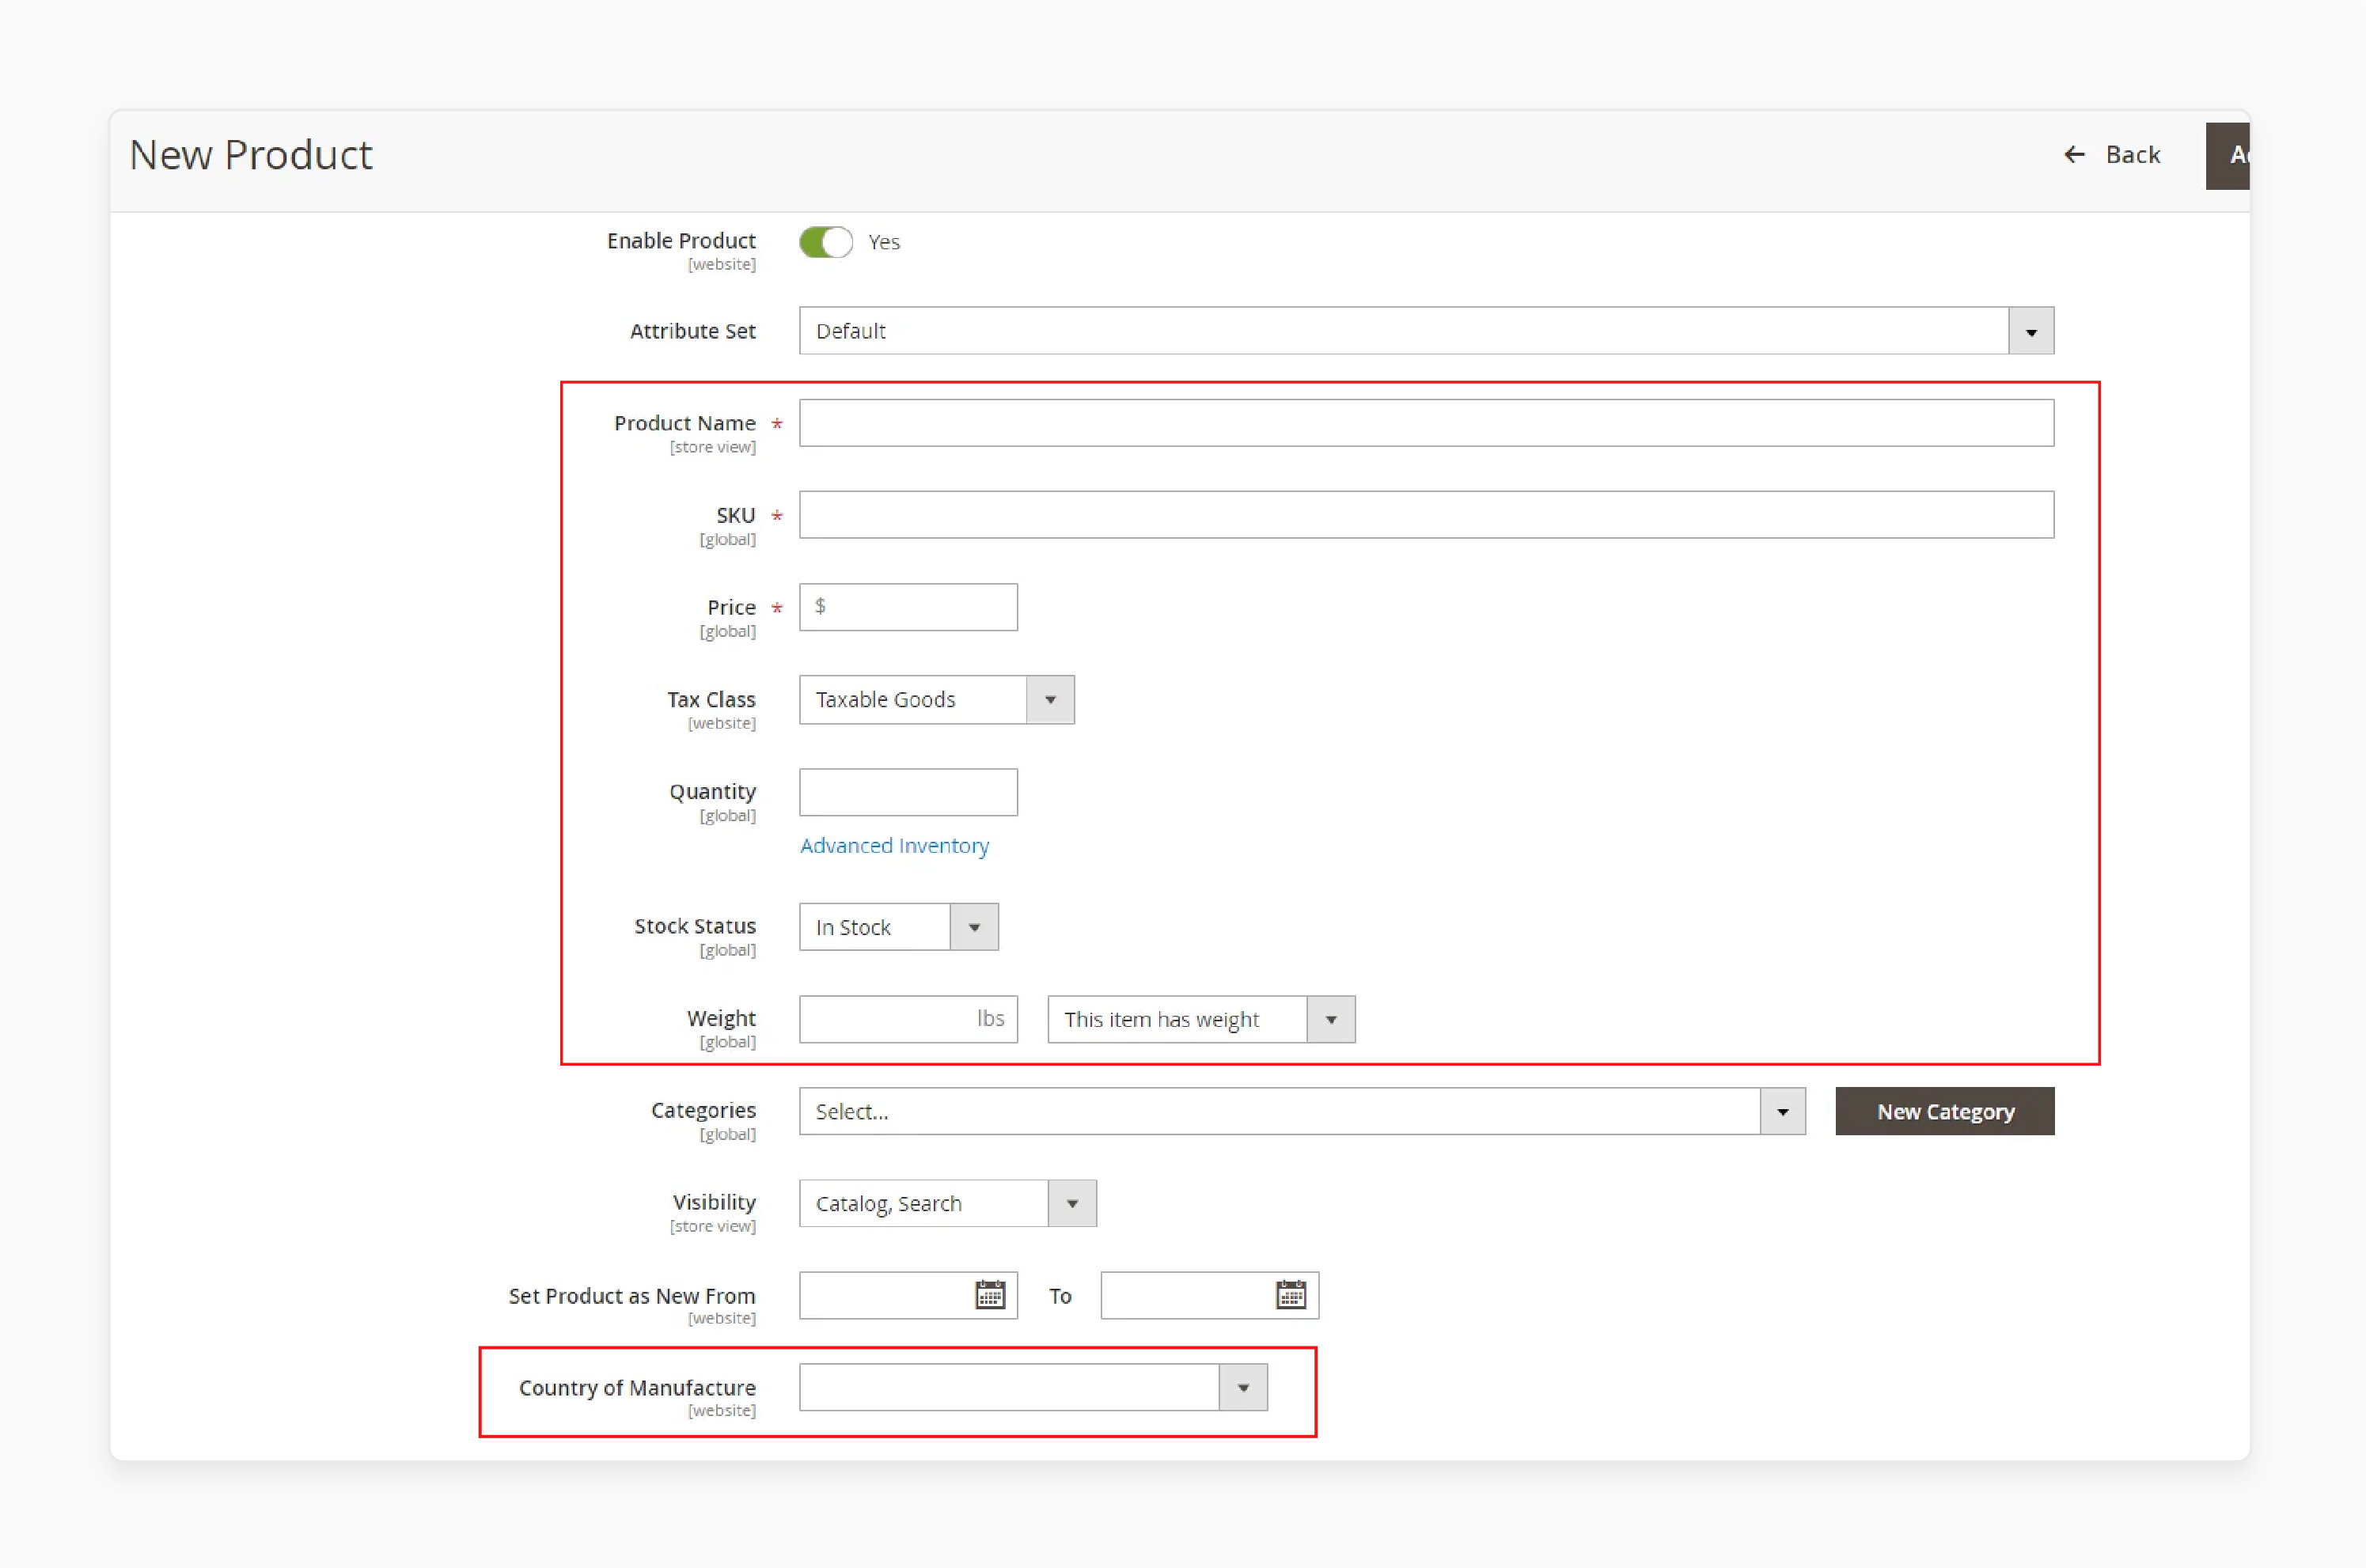The image size is (2366, 1568).
Task: Open the Visibility dropdown menu
Action: tap(1073, 1203)
